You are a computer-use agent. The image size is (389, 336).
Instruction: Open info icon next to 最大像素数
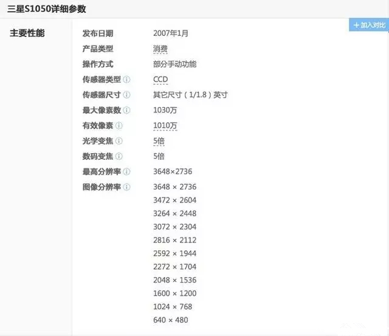(x=126, y=111)
